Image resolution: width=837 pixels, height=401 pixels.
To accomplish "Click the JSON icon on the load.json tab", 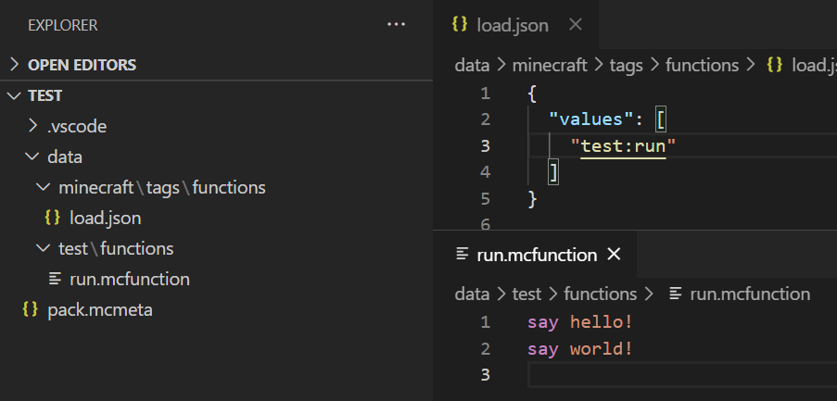I will 460,24.
